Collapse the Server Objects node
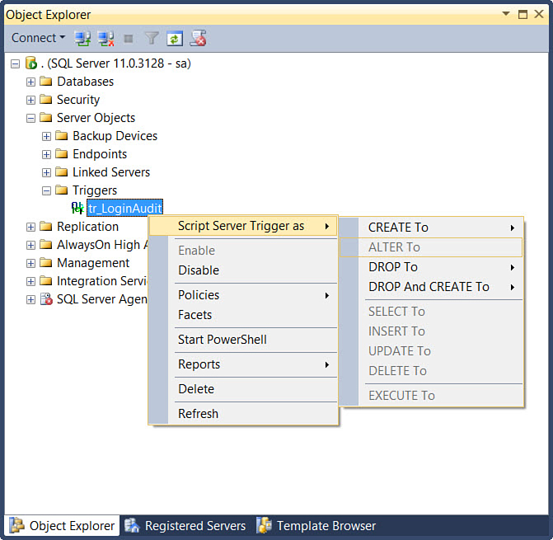This screenshot has width=553, height=540. point(31,118)
